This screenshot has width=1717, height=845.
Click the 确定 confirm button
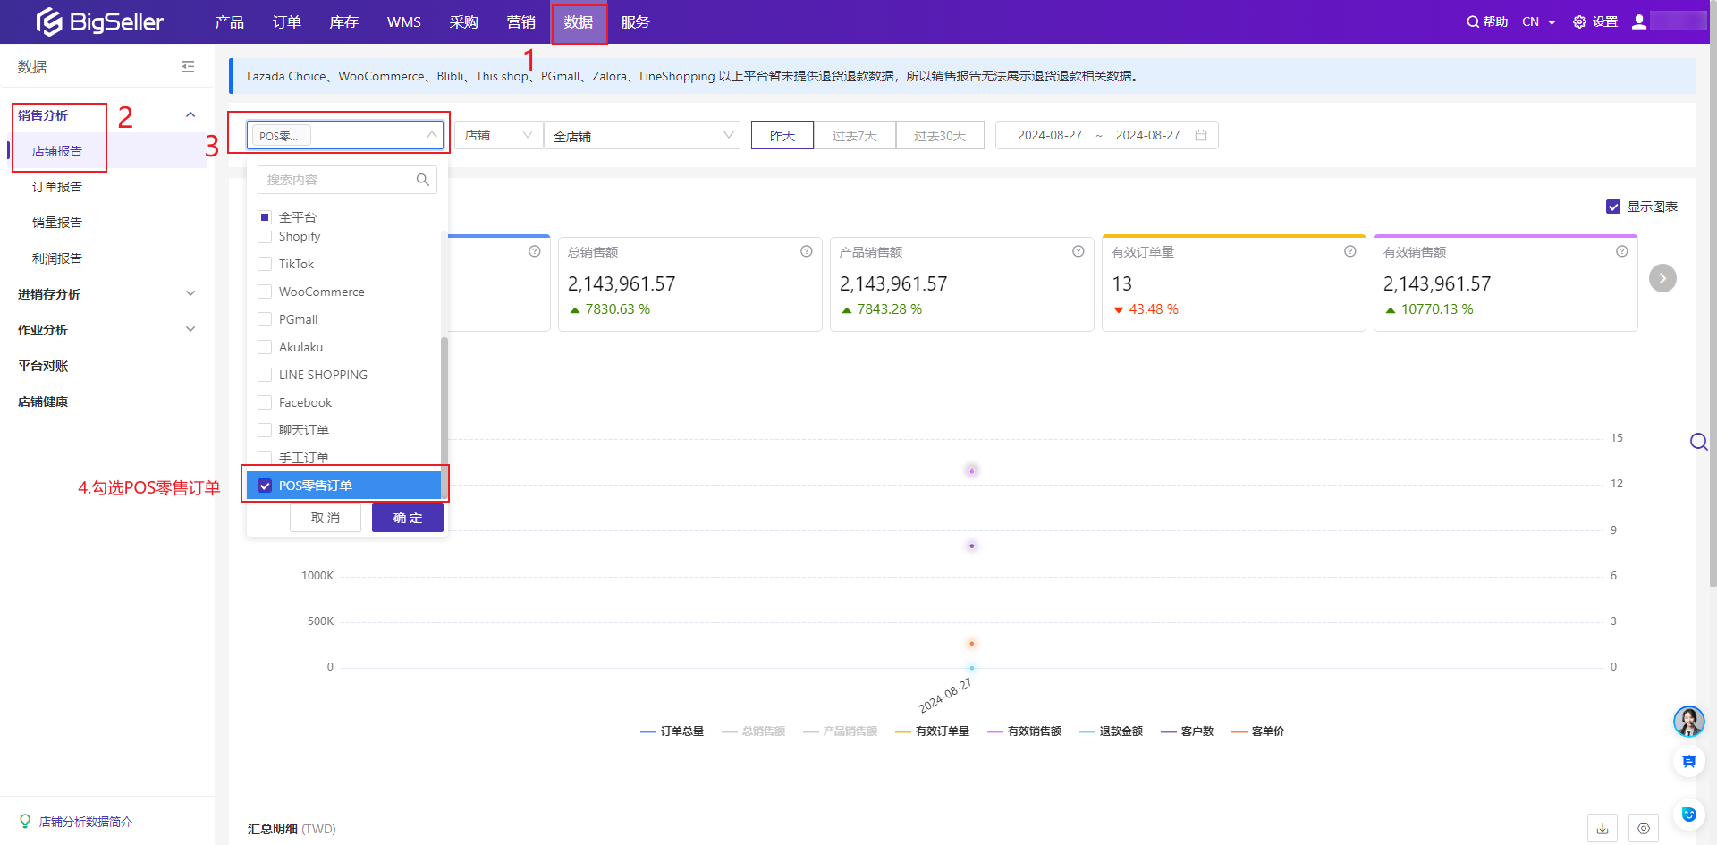(x=408, y=518)
